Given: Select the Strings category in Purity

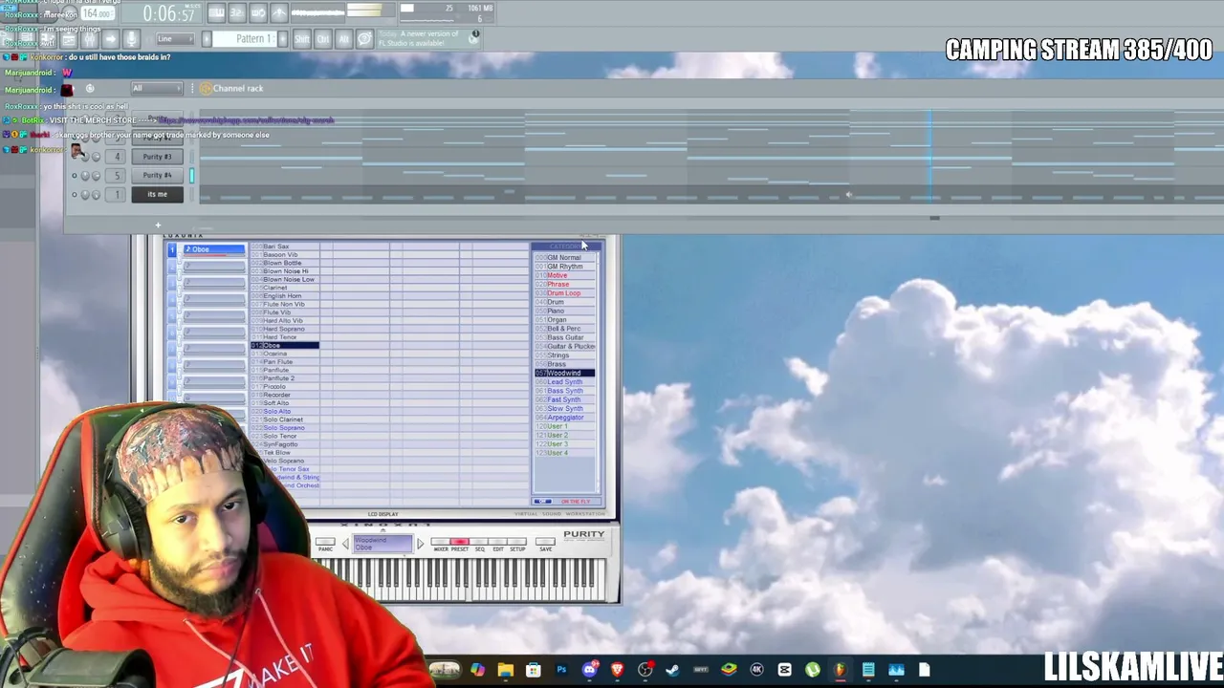Looking at the screenshot, I should coord(558,355).
